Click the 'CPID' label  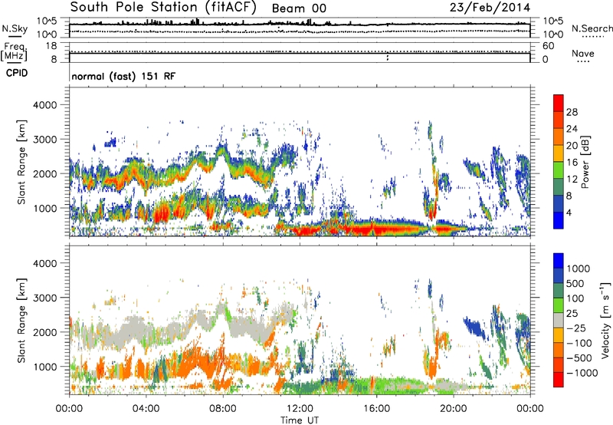click(17, 73)
